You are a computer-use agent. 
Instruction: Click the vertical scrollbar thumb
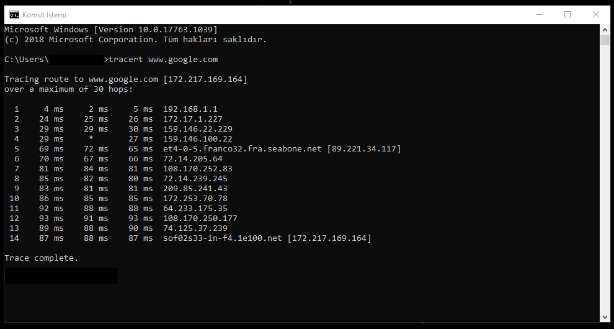(x=605, y=40)
